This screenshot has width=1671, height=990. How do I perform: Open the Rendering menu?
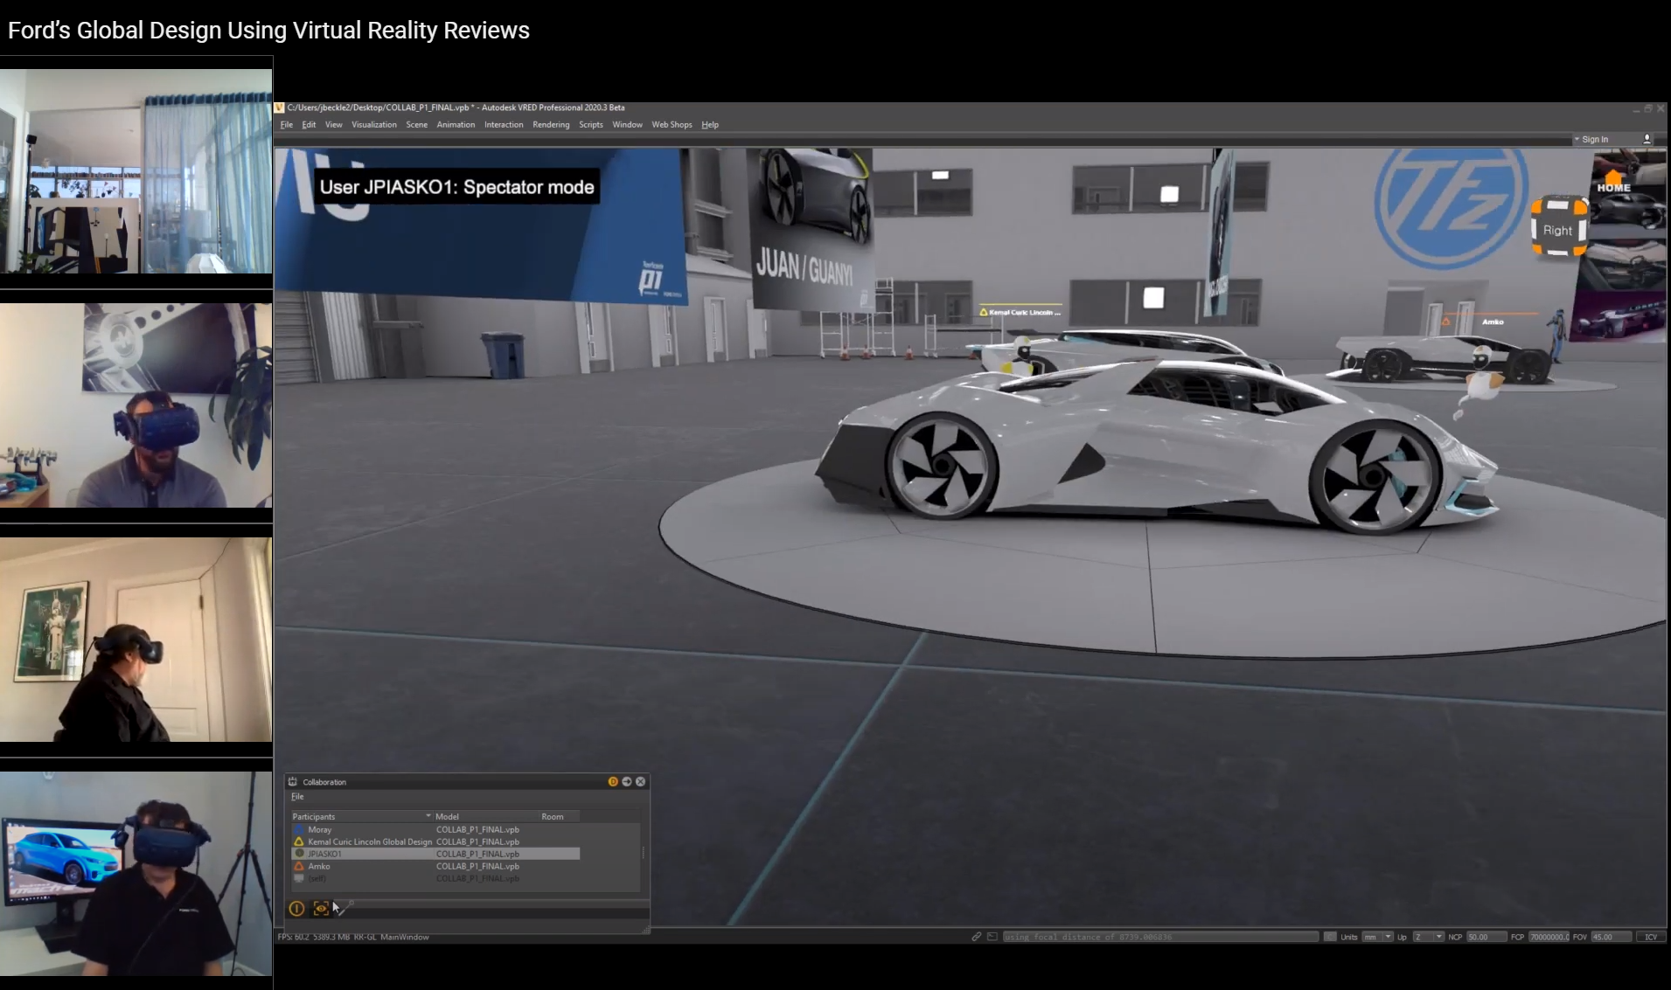551,125
